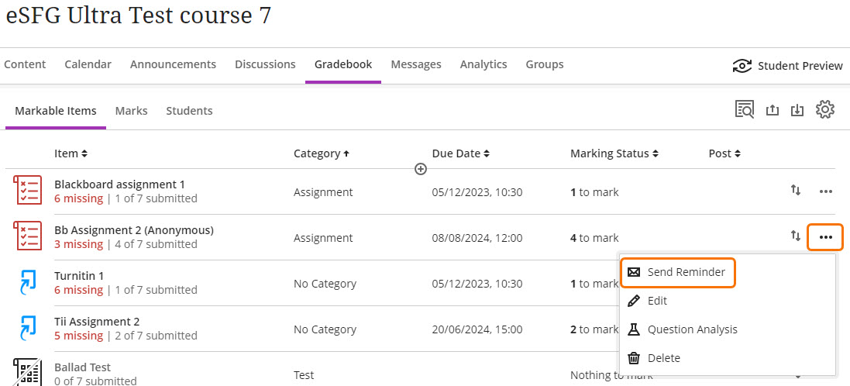Click '1 to mark' for Blackboard assignment 1

pyautogui.click(x=594, y=192)
